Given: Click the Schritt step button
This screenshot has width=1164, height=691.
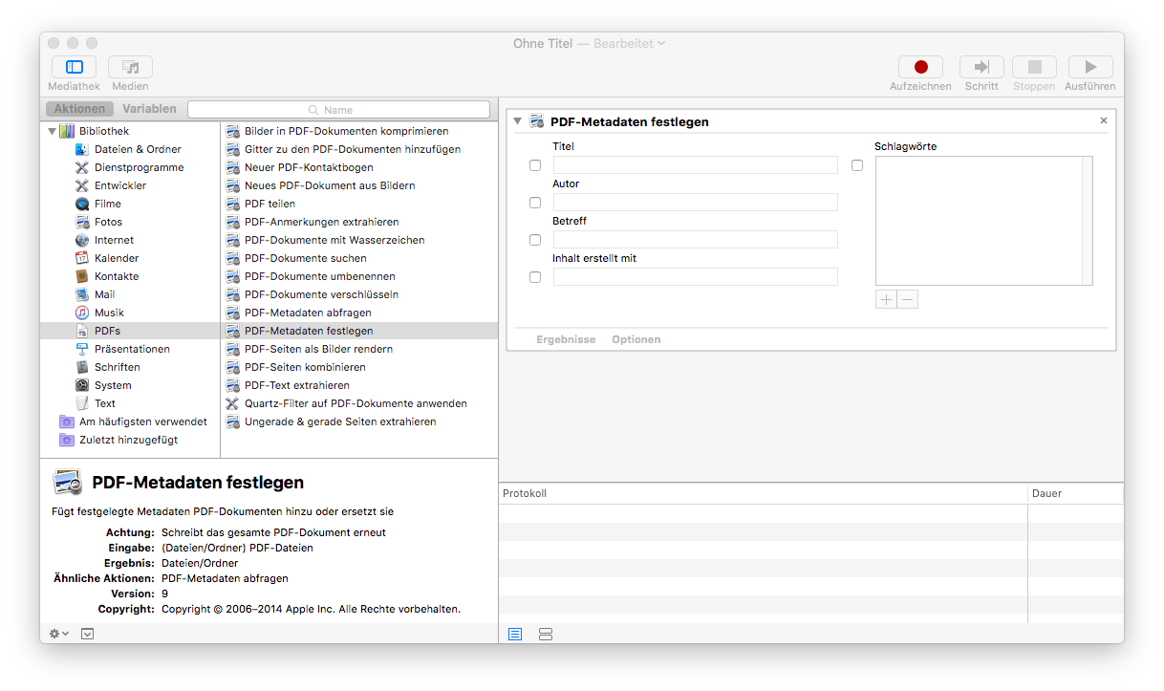Looking at the screenshot, I should coord(981,67).
